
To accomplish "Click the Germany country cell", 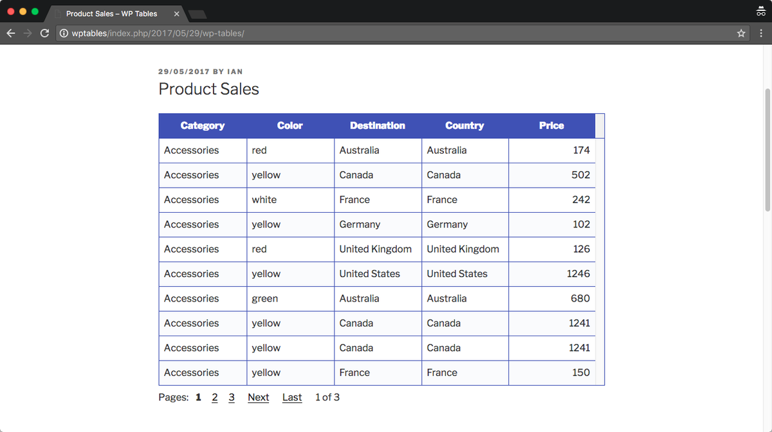I will point(465,224).
